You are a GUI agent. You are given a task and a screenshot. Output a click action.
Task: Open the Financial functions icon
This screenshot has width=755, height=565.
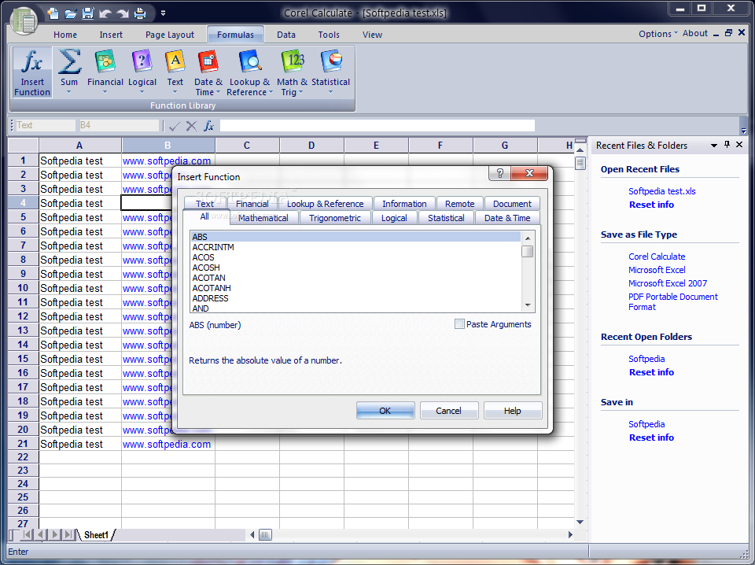pos(105,62)
